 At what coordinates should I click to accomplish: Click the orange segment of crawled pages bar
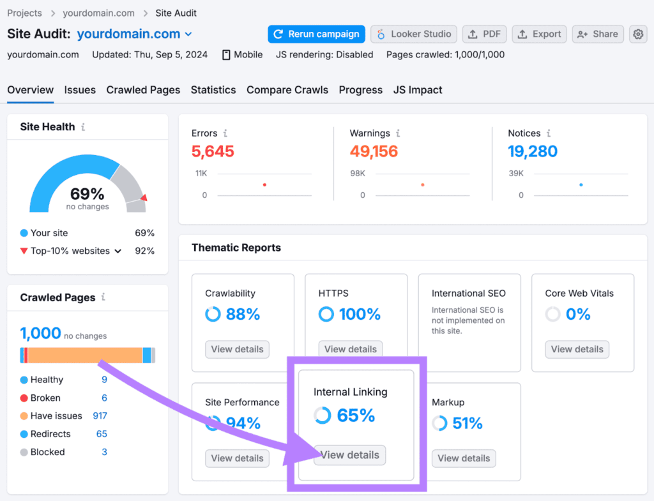click(x=84, y=355)
